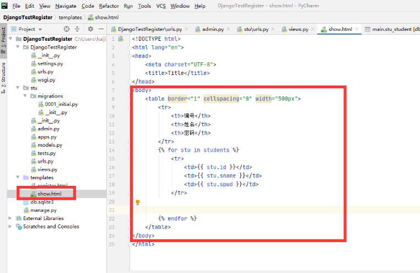The width and height of the screenshot is (420, 273).
Task: Close the views.py editor tab
Action: point(313,29)
